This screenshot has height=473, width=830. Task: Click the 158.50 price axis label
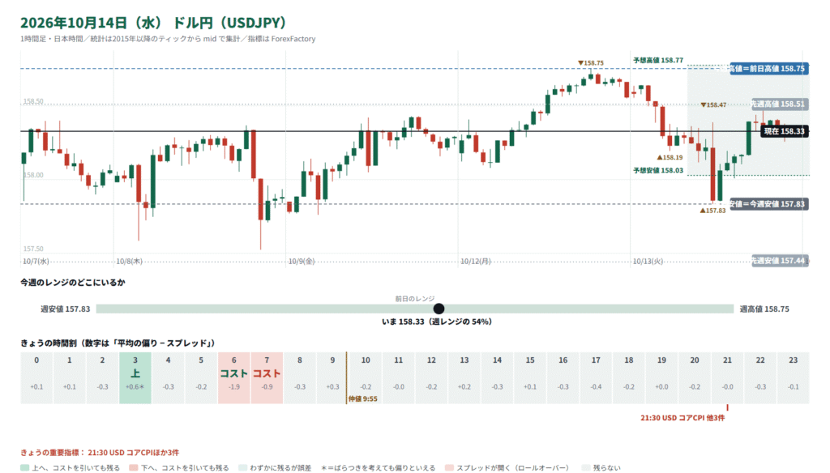(x=33, y=101)
